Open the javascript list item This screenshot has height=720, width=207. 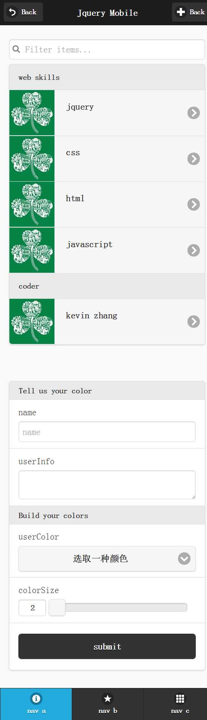[x=107, y=250]
